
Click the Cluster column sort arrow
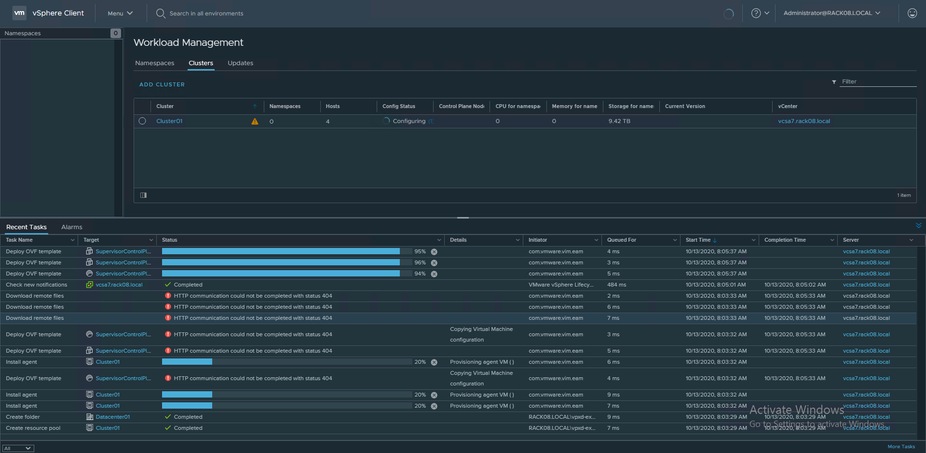click(255, 106)
